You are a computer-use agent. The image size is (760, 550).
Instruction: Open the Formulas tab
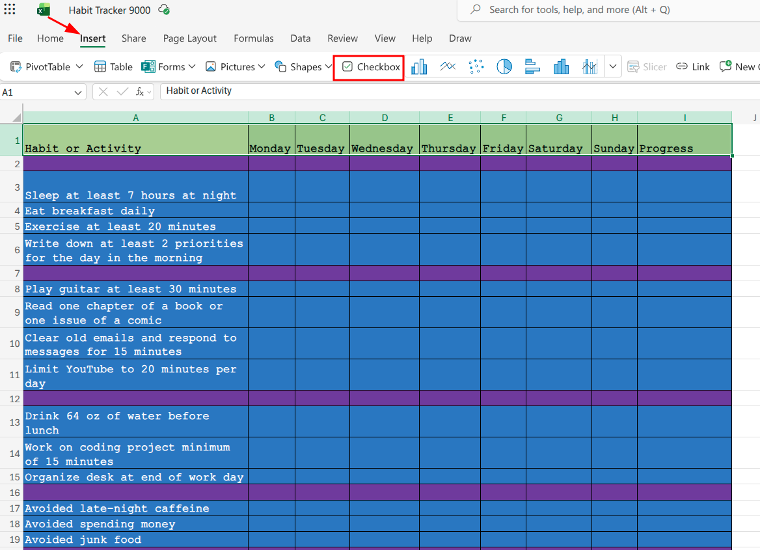[254, 38]
